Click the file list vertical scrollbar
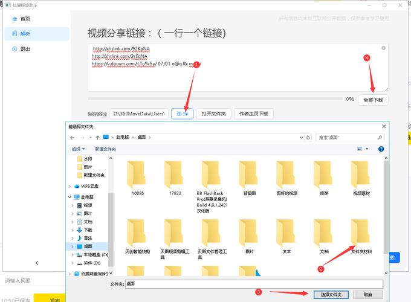The height and width of the screenshot is (302, 411). coord(386,207)
